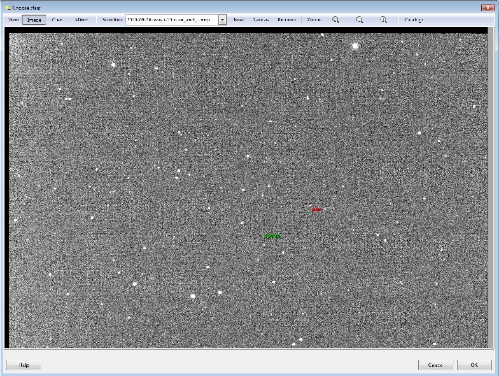Click the Choose stars window title icon
This screenshot has height=376, width=499.
[x=7, y=7]
